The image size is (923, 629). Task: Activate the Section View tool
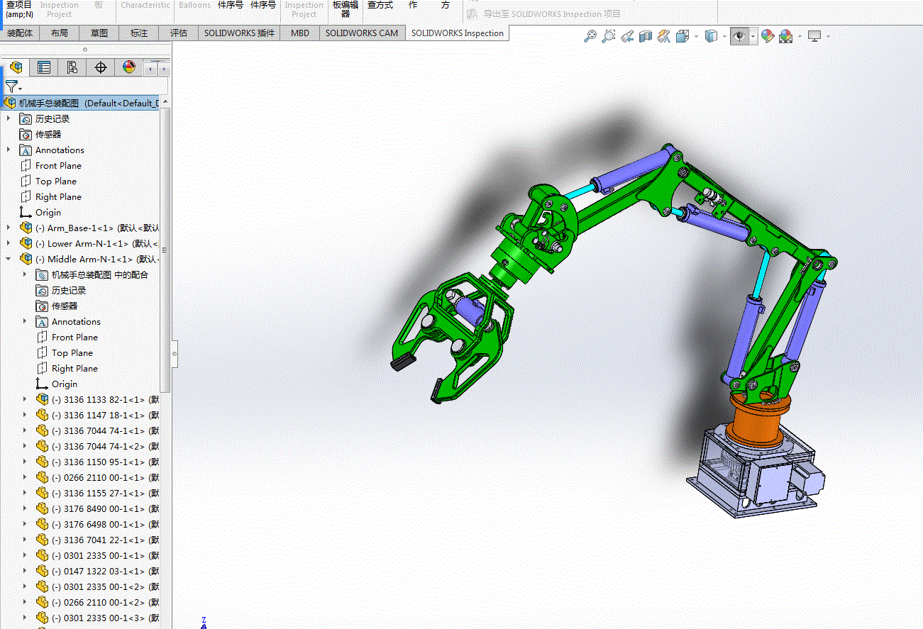[x=646, y=36]
